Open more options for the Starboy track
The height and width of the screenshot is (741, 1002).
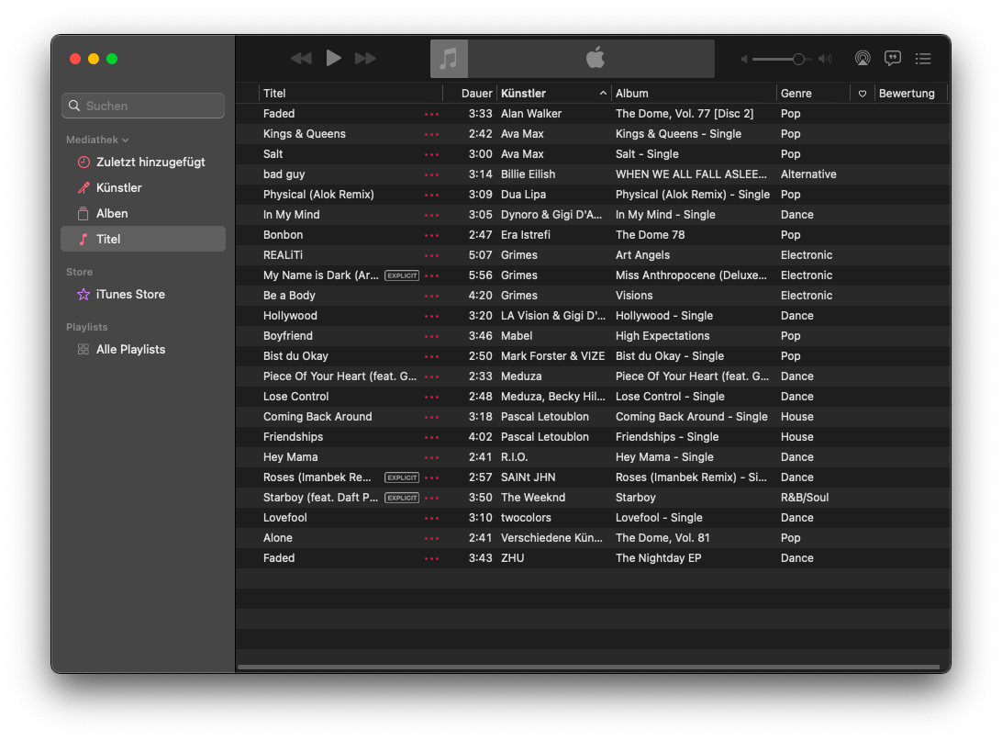pos(431,498)
